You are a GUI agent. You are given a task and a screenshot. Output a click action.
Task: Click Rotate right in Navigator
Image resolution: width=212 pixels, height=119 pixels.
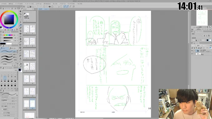click(205, 29)
